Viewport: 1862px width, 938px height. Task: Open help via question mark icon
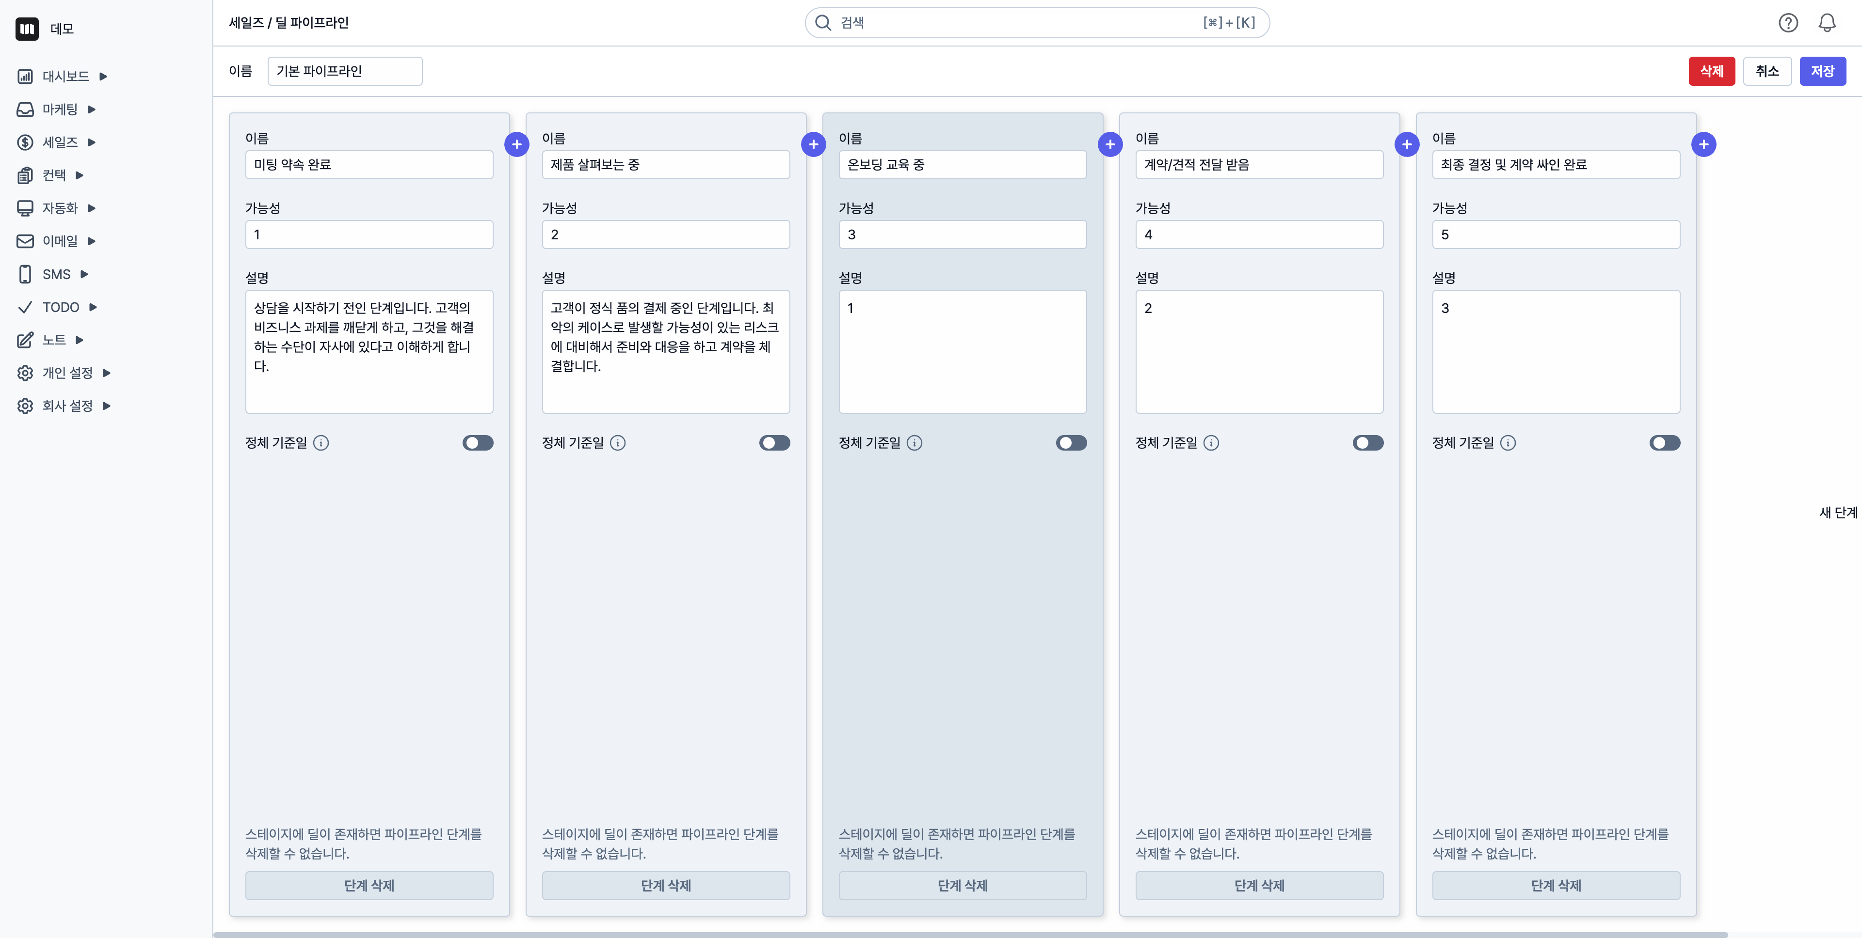(x=1788, y=23)
